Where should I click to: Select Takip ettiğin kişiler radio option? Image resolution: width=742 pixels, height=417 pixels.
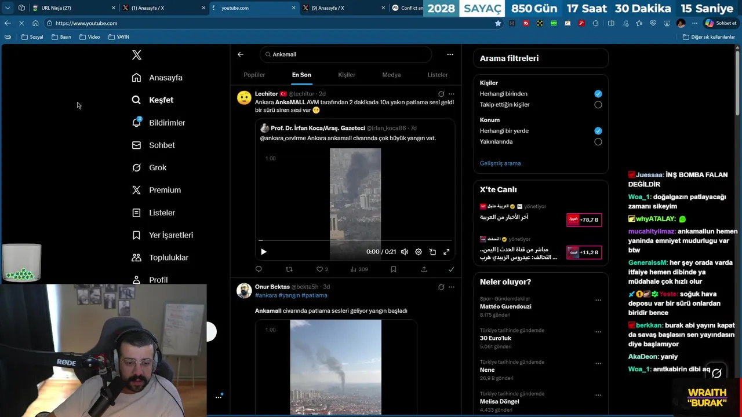click(x=598, y=105)
